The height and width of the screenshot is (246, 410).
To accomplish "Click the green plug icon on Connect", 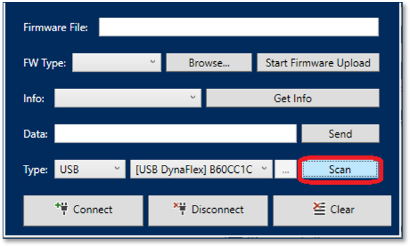I will 62,208.
